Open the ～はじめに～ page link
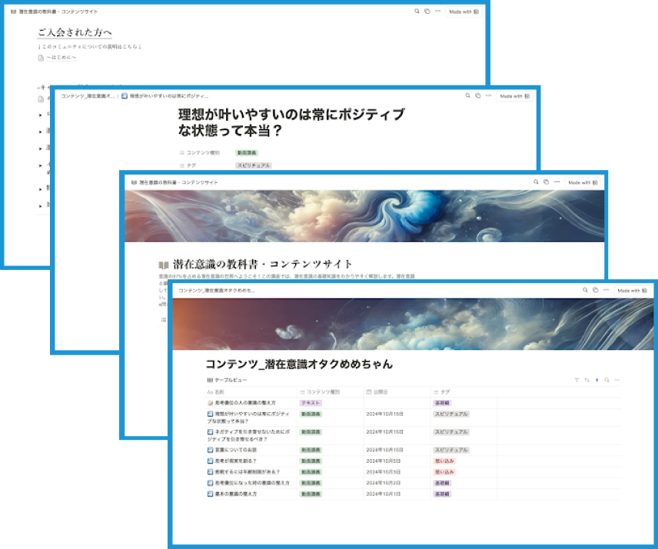This screenshot has width=658, height=549. pos(60,58)
